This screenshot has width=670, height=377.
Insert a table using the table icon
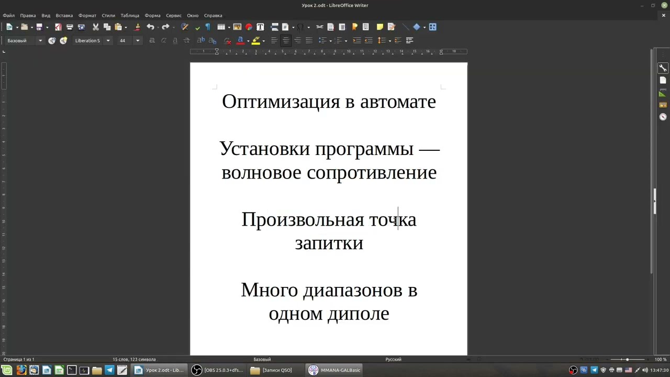[221, 27]
